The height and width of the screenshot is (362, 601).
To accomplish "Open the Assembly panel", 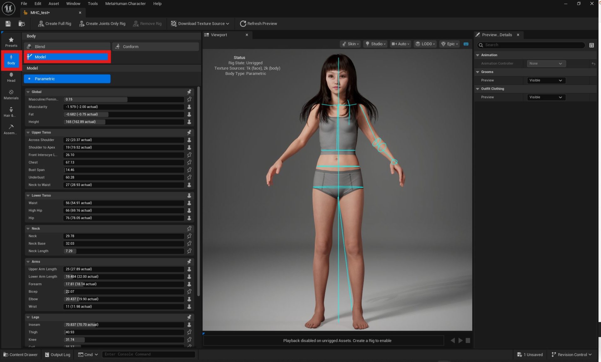I will coord(11,129).
